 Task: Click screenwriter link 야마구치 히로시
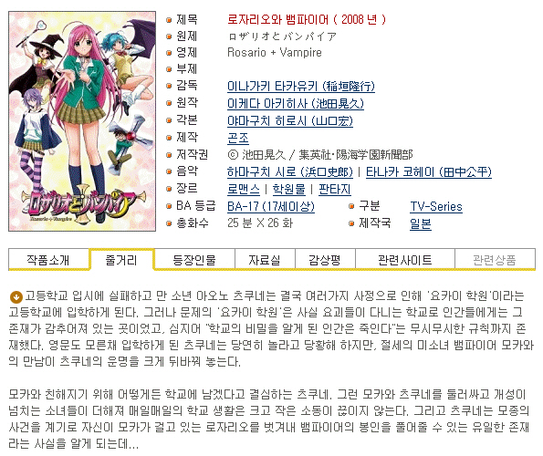pos(290,120)
